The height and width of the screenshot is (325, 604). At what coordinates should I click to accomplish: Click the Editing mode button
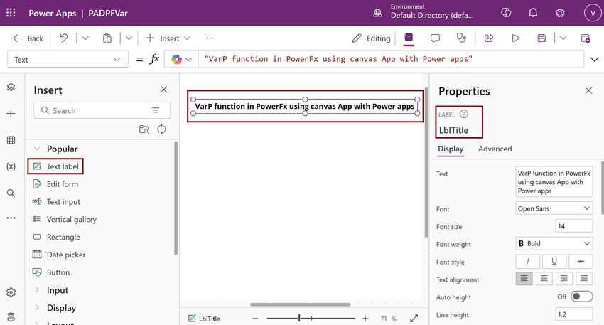(x=372, y=38)
